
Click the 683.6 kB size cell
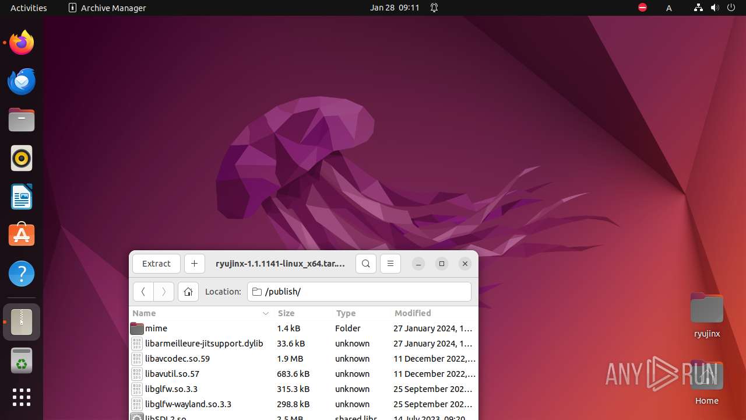[x=293, y=374]
